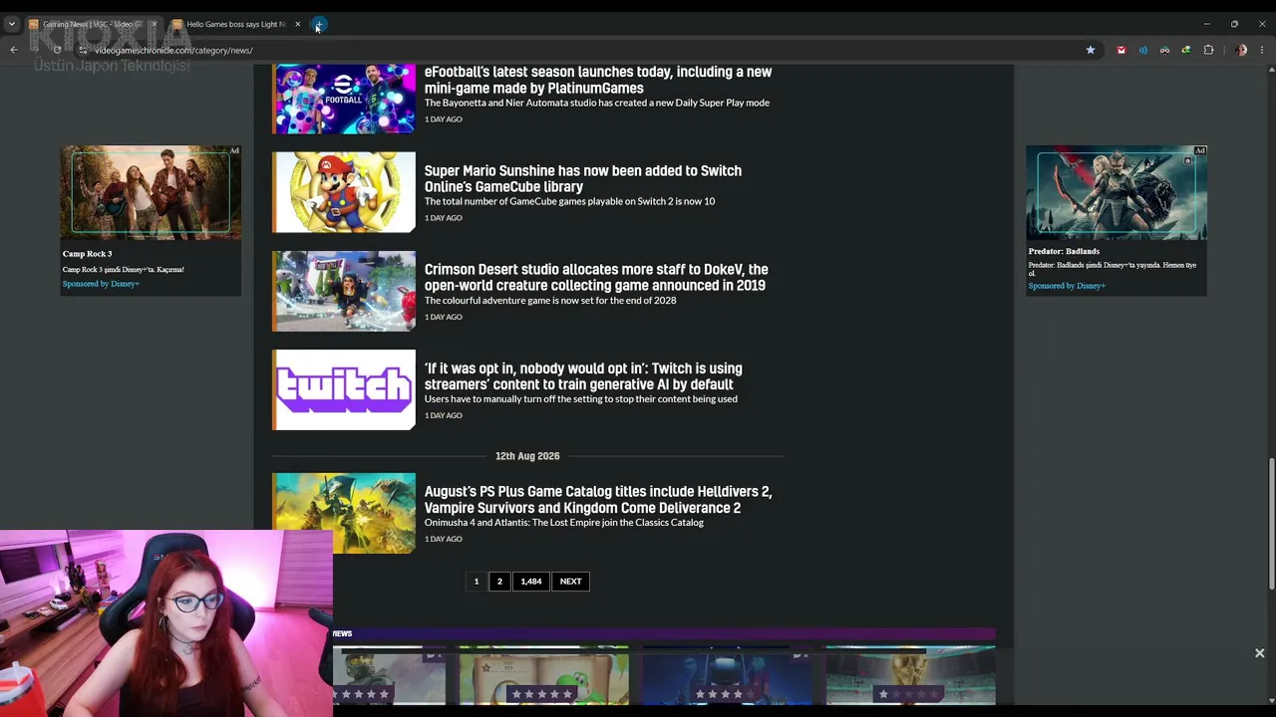
Task: Close the Gaming News tab
Action: point(154,24)
